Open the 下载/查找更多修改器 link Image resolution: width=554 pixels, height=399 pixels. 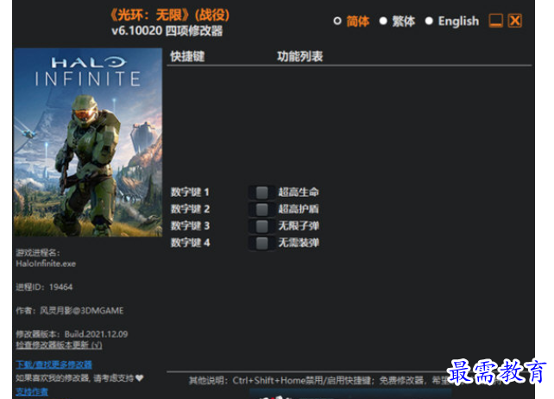pos(54,364)
